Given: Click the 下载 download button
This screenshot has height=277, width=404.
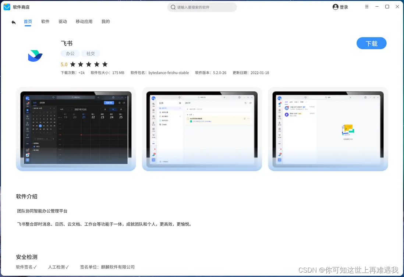Looking at the screenshot, I should coord(371,43).
